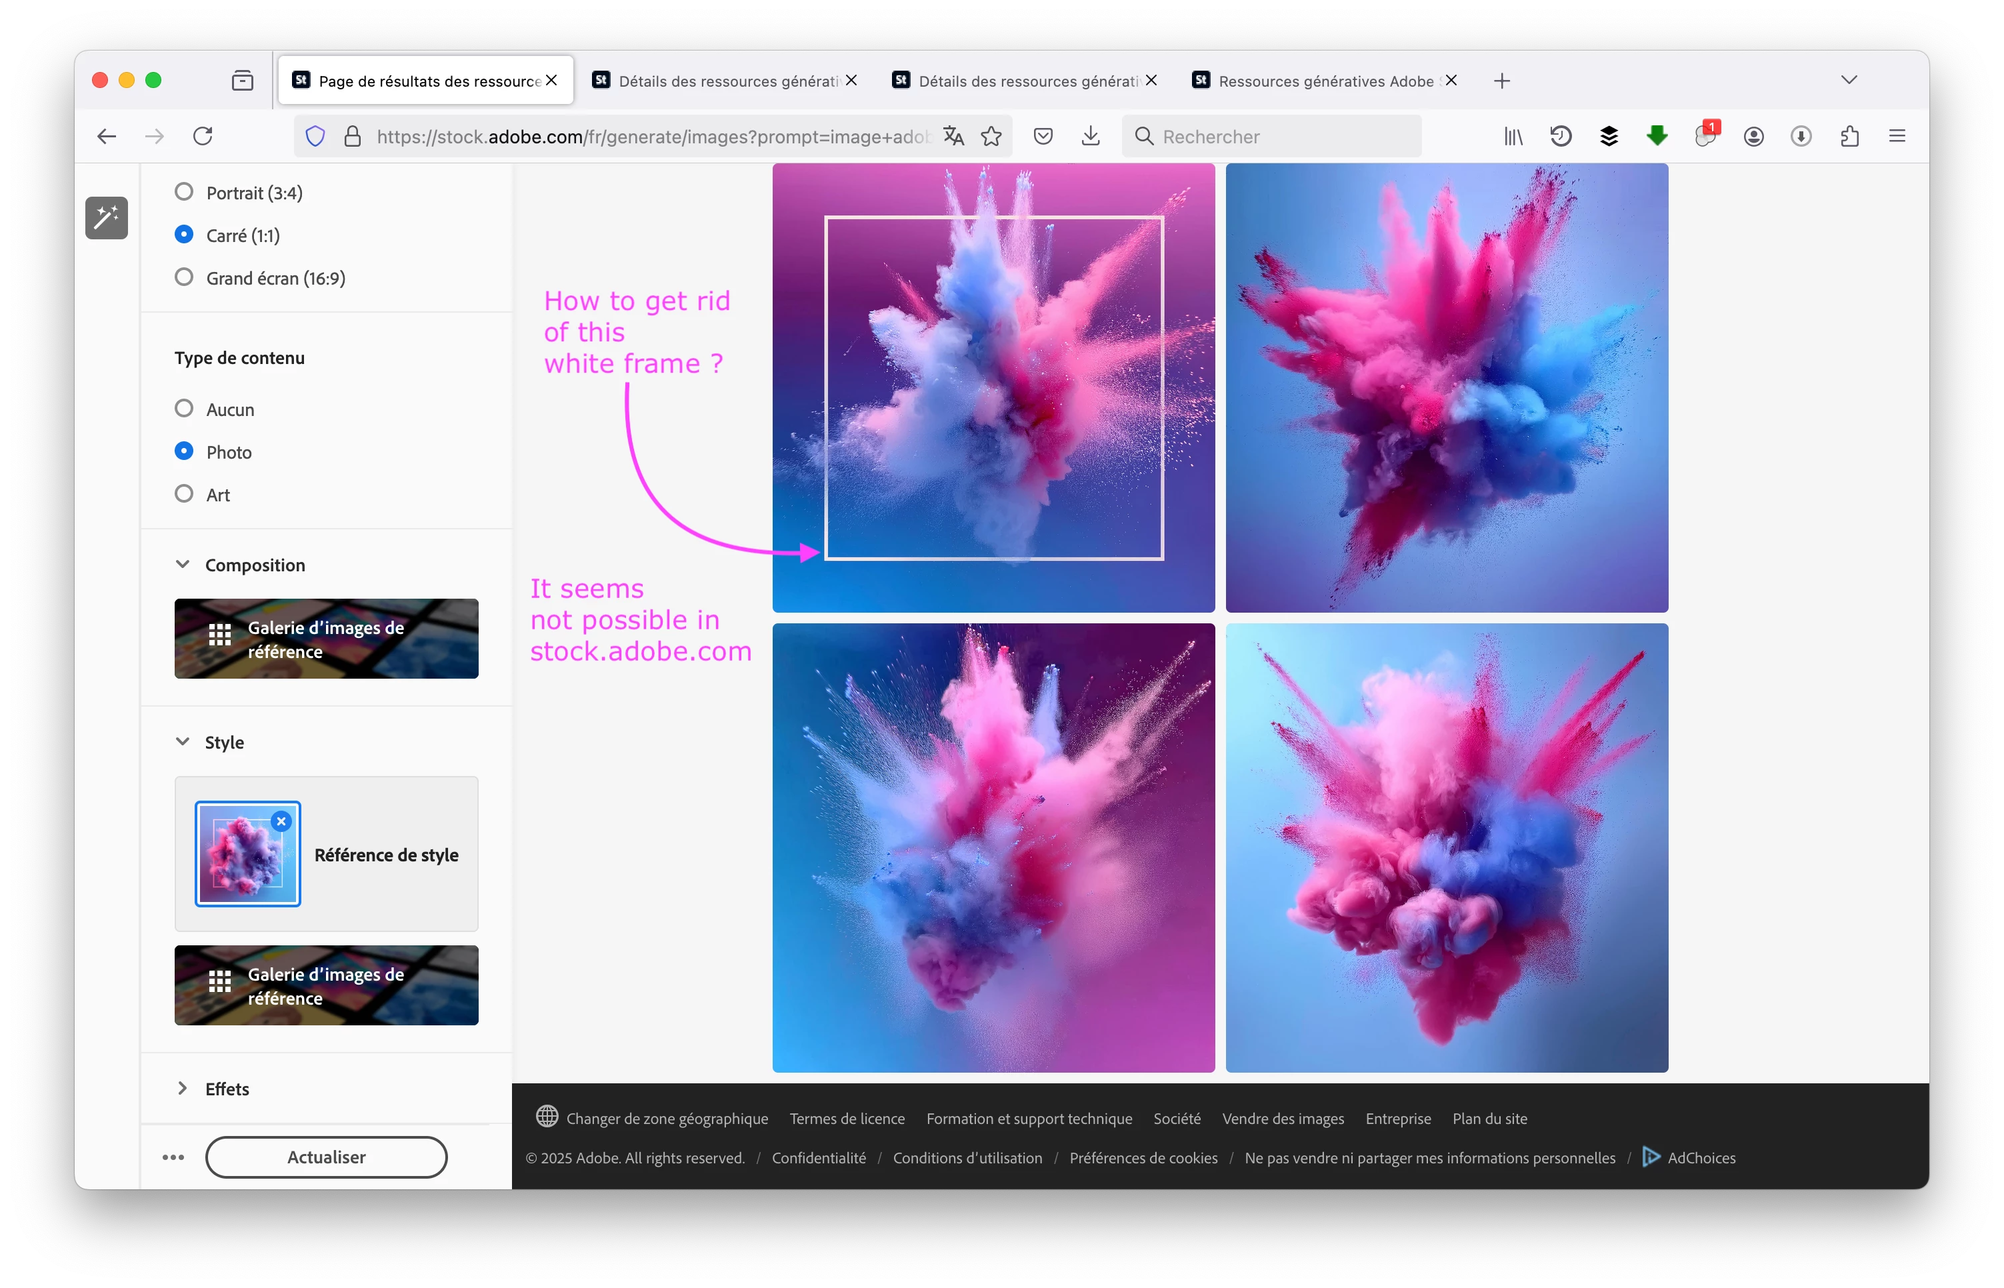Remove the style reference with its X badge
The width and height of the screenshot is (2004, 1288).
click(x=282, y=821)
